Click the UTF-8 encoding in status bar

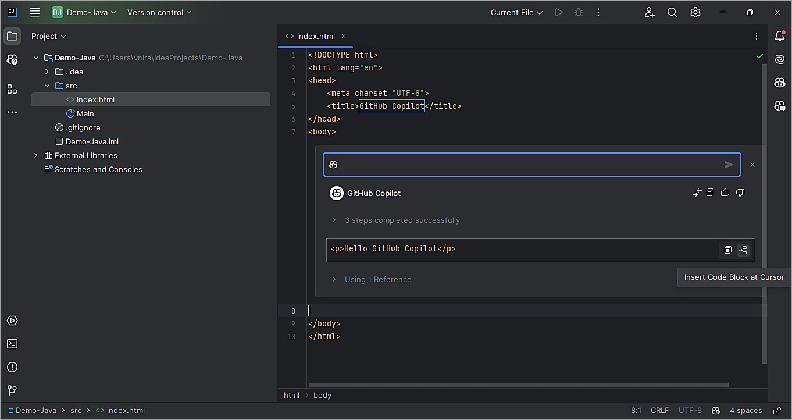coord(690,411)
